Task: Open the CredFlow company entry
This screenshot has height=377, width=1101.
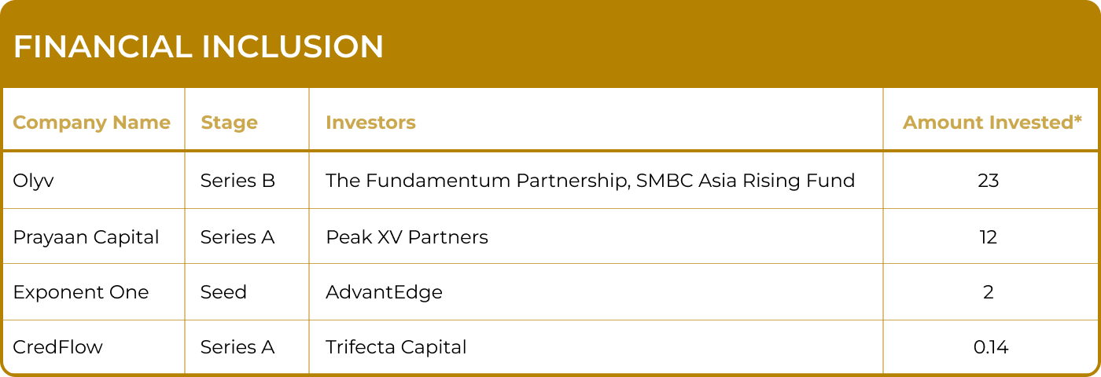Action: 57,347
